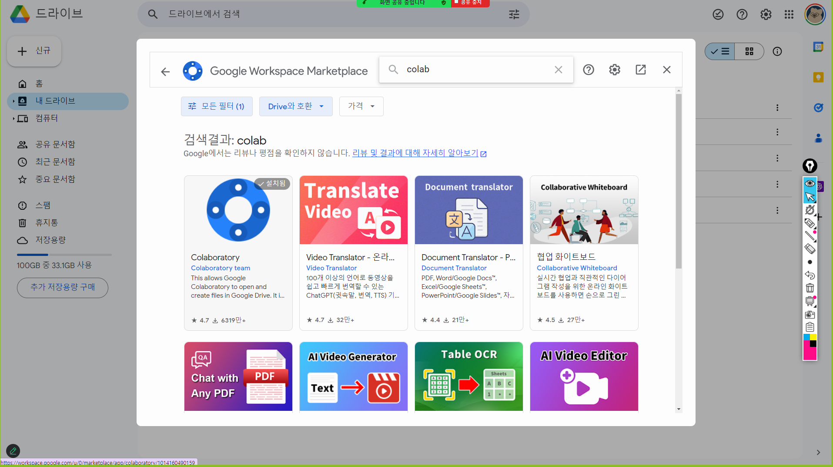Click the '모든 필터 (1)' button

[x=217, y=106]
